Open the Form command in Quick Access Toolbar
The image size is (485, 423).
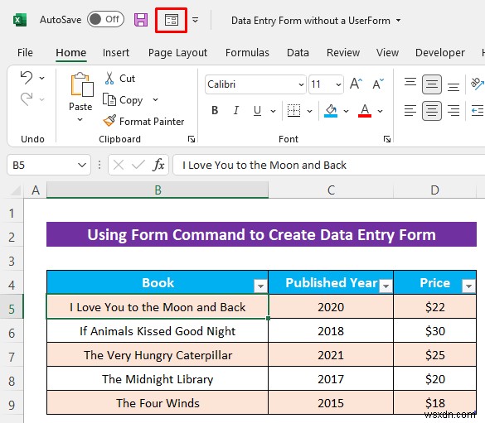pos(171,20)
